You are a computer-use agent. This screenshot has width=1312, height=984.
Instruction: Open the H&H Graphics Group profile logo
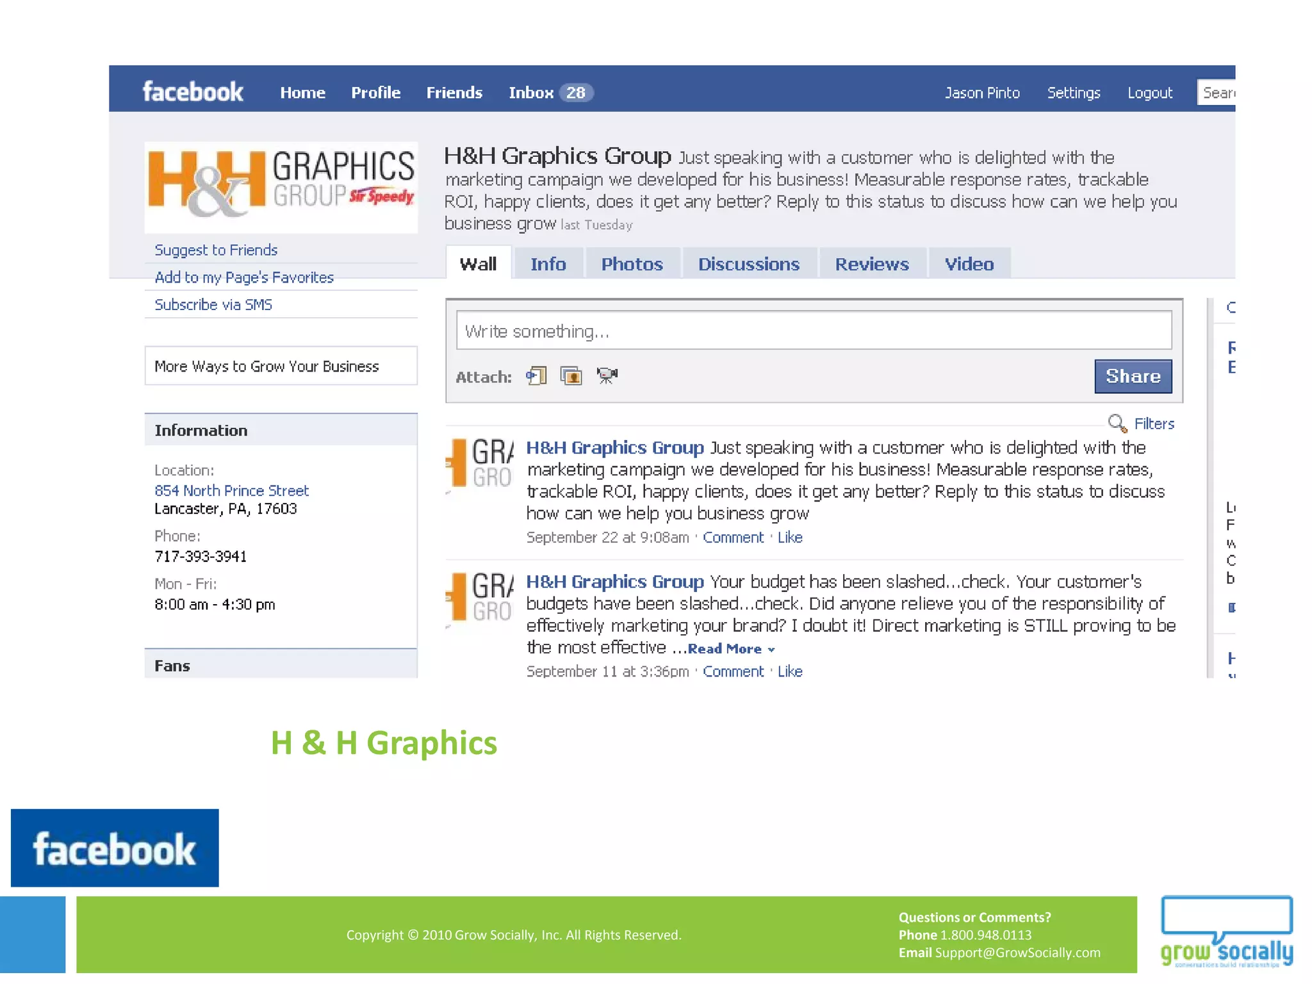281,186
